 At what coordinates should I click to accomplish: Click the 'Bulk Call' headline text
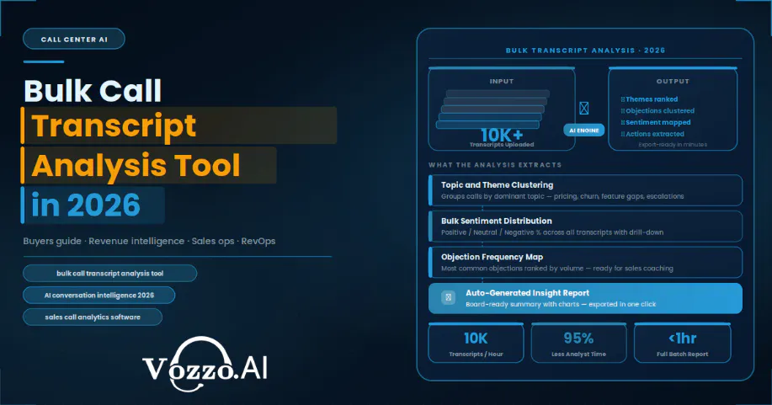pos(93,91)
